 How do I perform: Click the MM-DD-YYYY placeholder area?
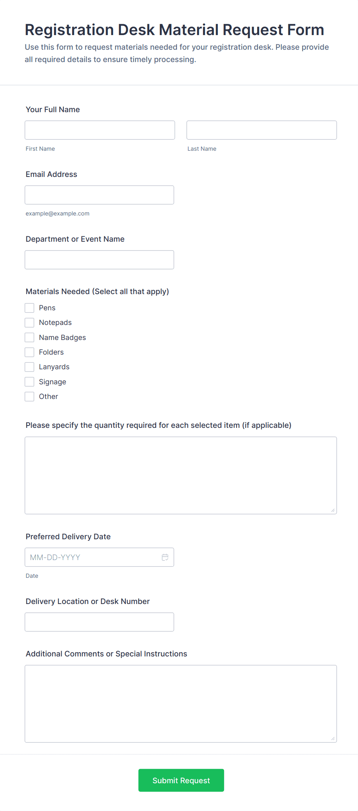tap(54, 557)
